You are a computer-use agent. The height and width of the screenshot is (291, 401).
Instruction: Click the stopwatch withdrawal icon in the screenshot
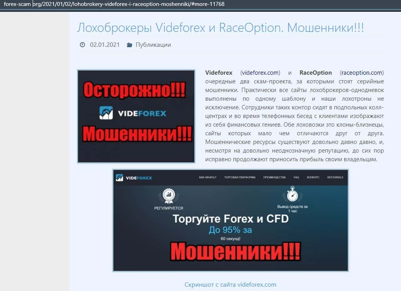[292, 194]
